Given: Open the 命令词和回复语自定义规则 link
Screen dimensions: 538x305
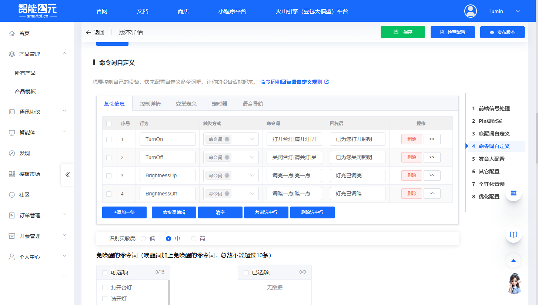Looking at the screenshot, I should point(292,81).
